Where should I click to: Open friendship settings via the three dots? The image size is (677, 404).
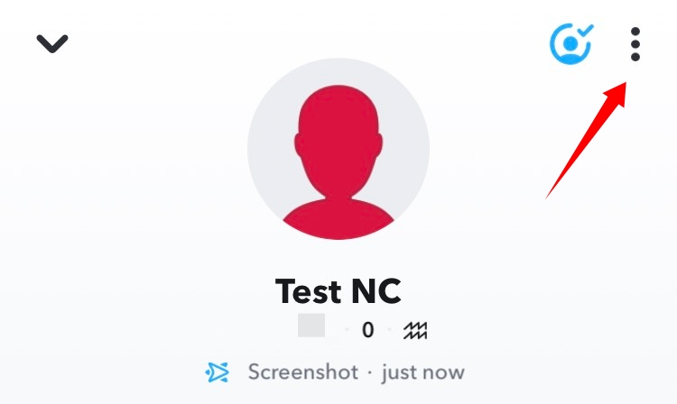tap(635, 44)
